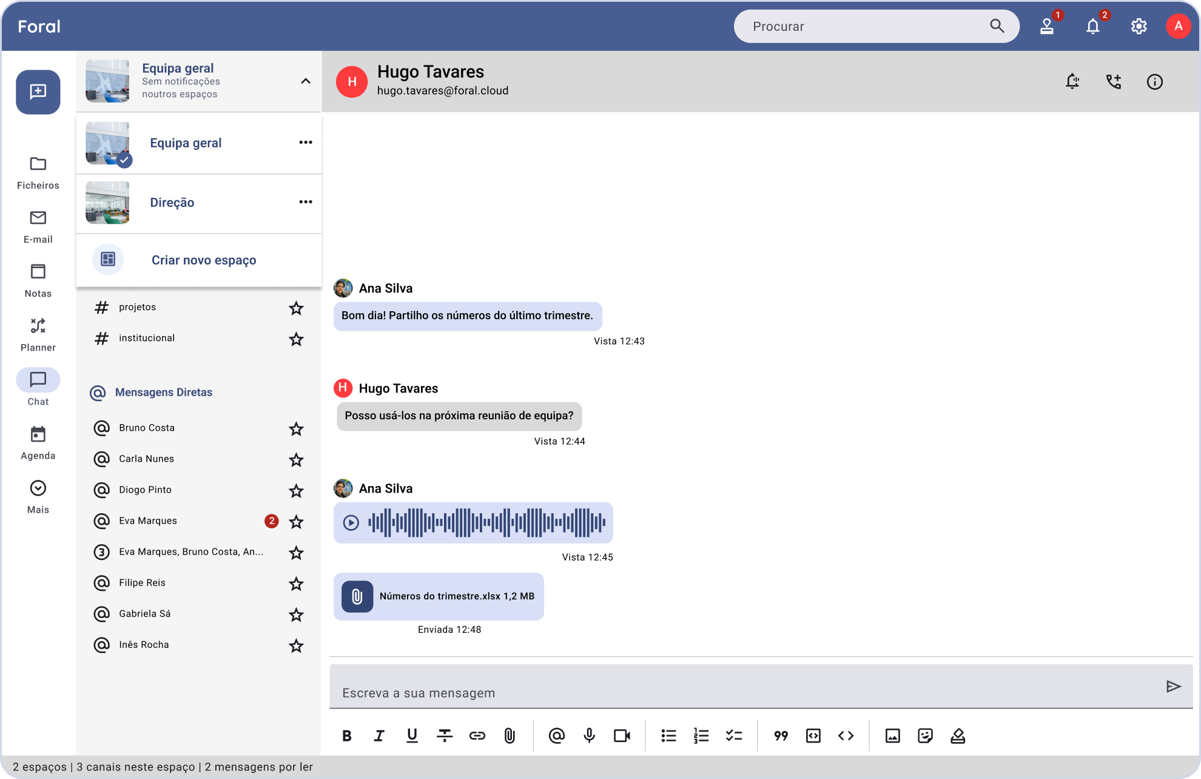Click Criar novo espaço
The width and height of the screenshot is (1201, 779).
199,260
